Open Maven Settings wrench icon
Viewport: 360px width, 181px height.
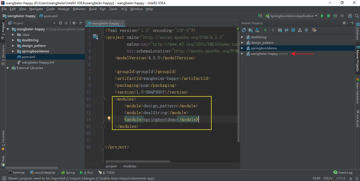click(314, 30)
